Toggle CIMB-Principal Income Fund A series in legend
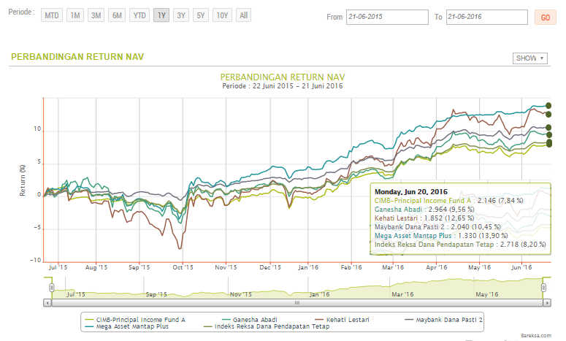The width and height of the screenshot is (566, 341). point(139,319)
